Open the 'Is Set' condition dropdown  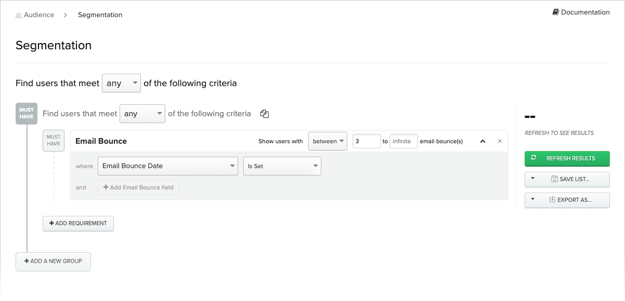pos(282,166)
